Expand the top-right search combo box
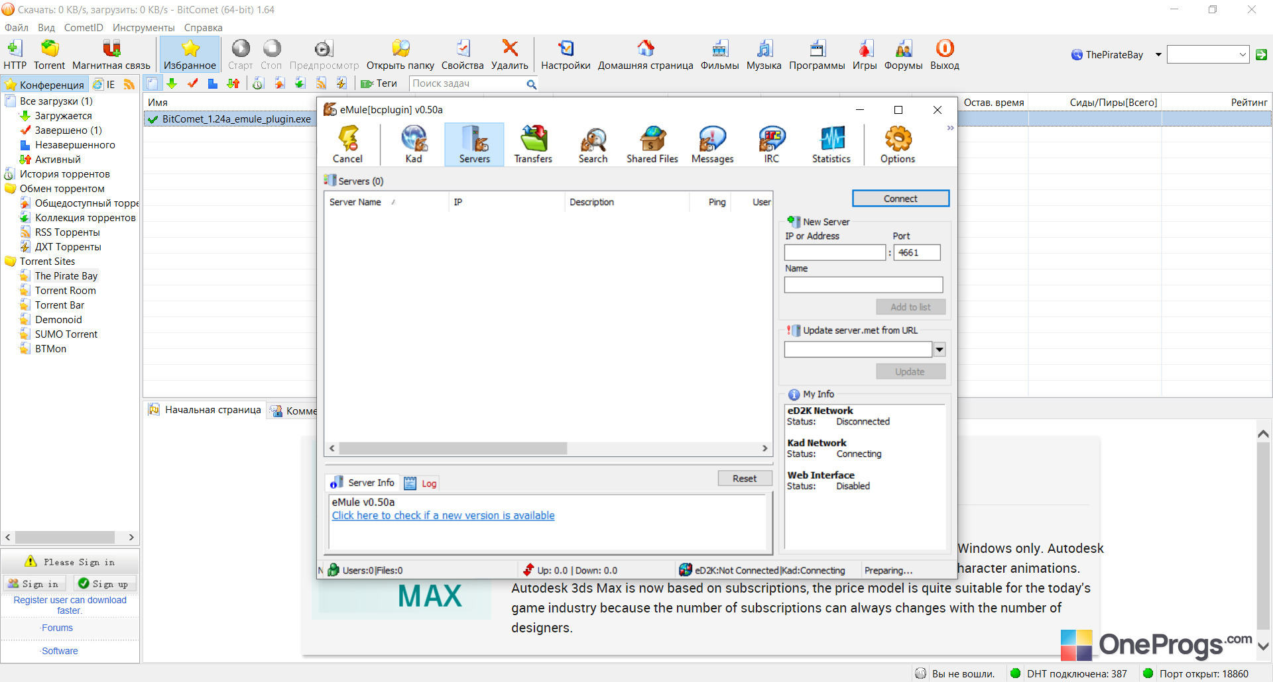Viewport: 1273px width, 682px height. [x=1243, y=55]
